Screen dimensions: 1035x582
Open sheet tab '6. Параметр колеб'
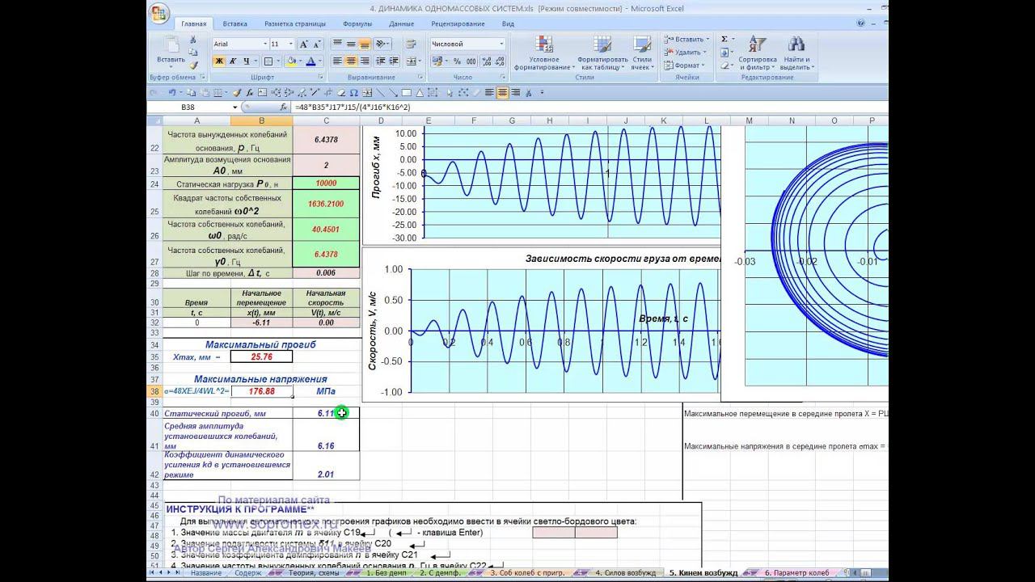(x=797, y=573)
